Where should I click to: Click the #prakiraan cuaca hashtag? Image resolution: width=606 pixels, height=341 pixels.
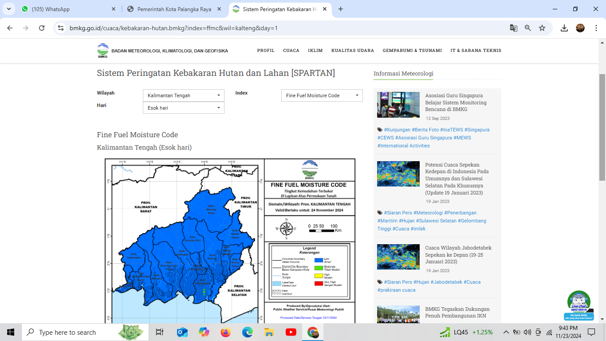397,290
